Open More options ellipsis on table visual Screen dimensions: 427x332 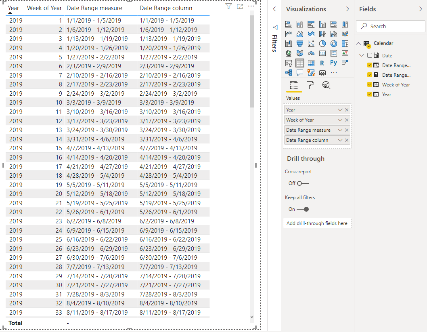point(251,6)
